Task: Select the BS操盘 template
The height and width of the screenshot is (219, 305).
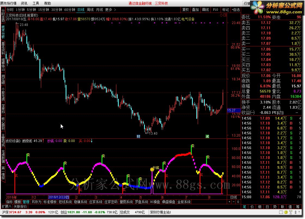Action: pos(155,202)
